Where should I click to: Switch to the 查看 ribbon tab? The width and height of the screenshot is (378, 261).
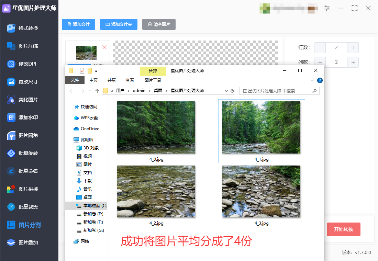pyautogui.click(x=130, y=80)
